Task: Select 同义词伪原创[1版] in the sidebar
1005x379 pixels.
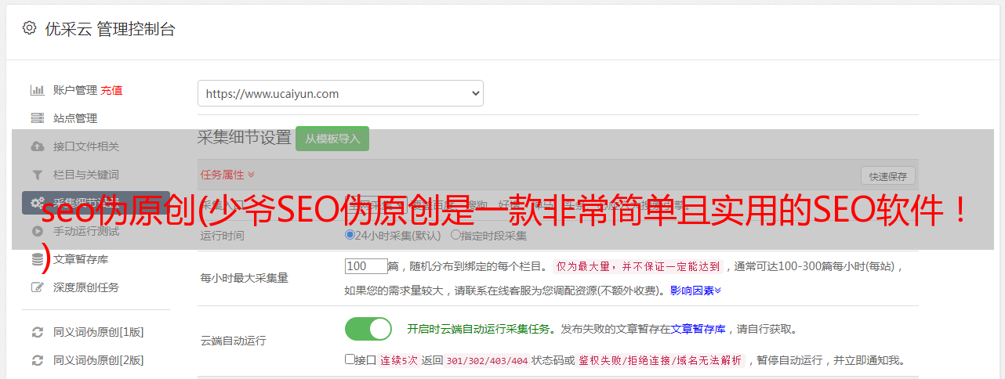Action: [x=98, y=332]
